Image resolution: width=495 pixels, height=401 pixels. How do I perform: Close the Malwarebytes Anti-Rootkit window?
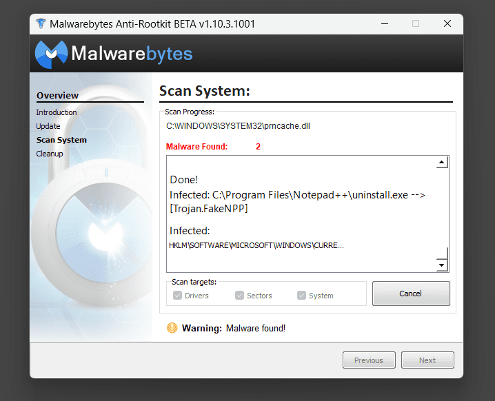pyautogui.click(x=447, y=23)
